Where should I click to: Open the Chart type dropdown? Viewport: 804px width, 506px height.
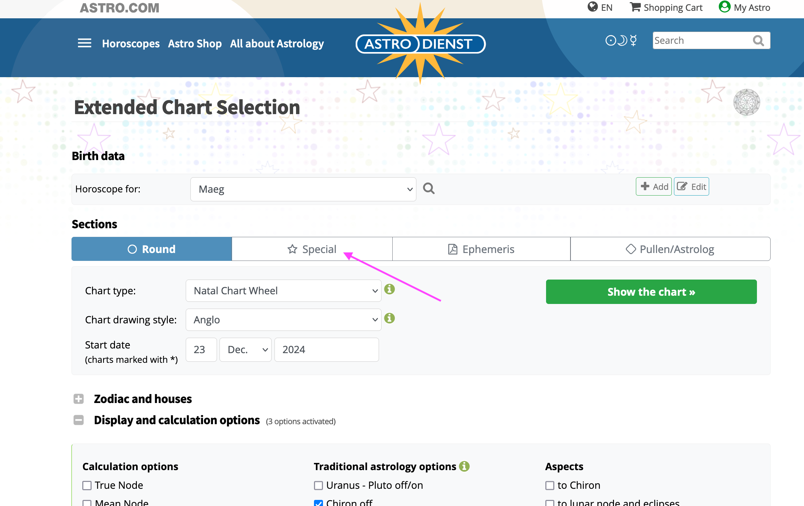(x=283, y=291)
